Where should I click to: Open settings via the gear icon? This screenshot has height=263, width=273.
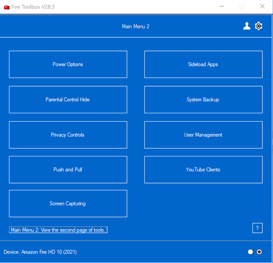pos(259,26)
